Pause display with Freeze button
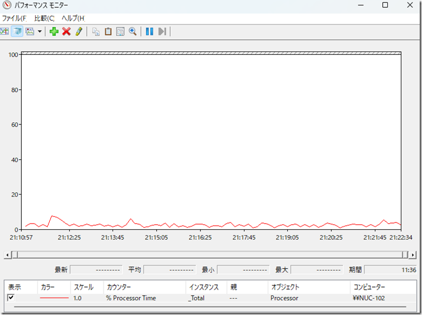Image resolution: width=422 pixels, height=315 pixels. pyautogui.click(x=149, y=31)
